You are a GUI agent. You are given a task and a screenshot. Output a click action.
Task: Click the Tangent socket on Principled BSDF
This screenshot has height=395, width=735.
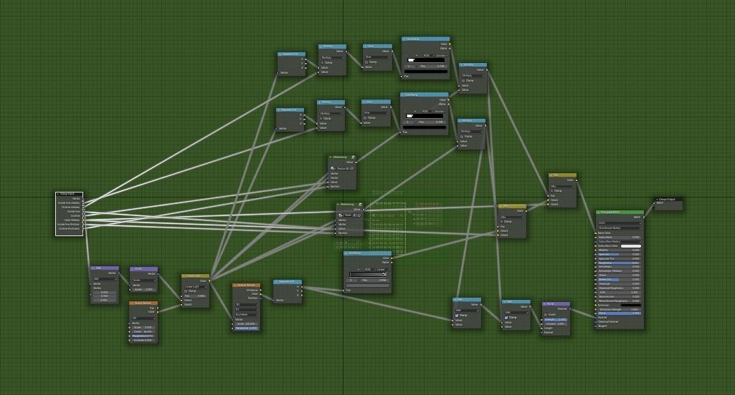click(x=595, y=326)
